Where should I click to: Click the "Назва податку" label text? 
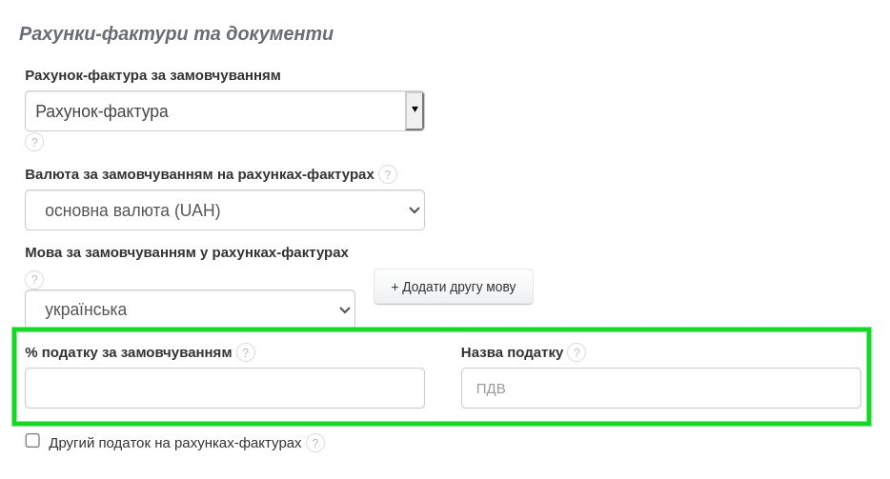512,352
